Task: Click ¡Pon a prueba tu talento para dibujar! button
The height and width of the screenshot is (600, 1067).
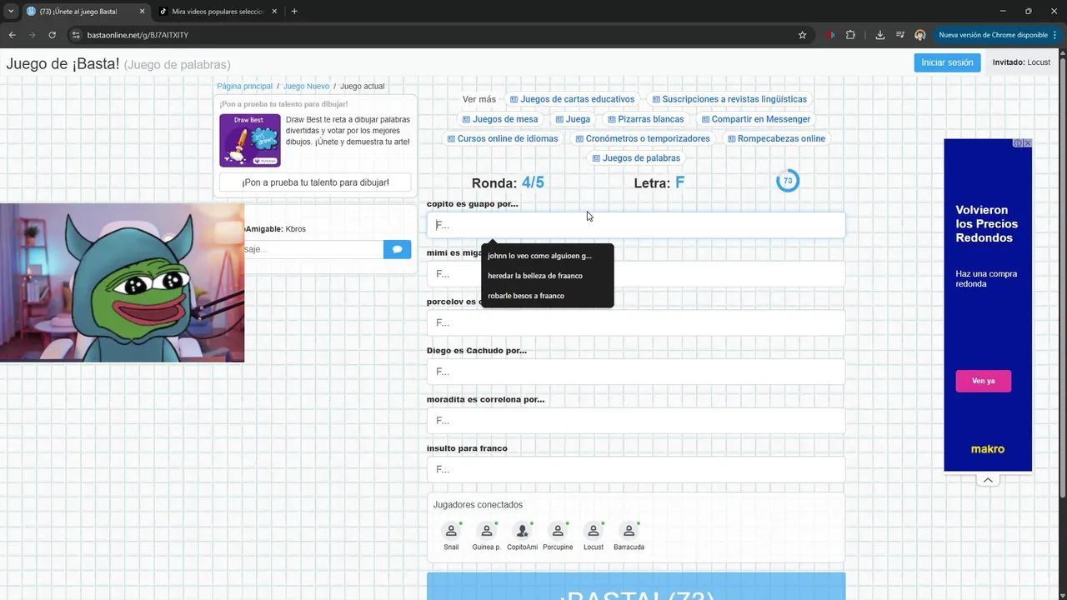Action: 315,182
